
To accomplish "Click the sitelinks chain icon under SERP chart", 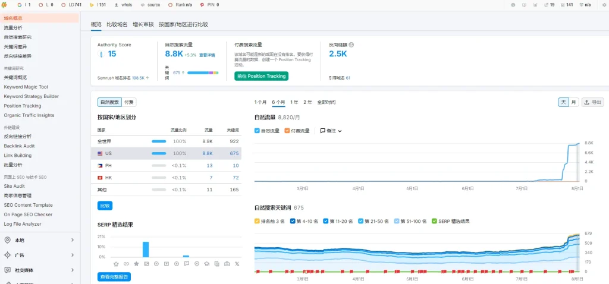I will [x=126, y=264].
